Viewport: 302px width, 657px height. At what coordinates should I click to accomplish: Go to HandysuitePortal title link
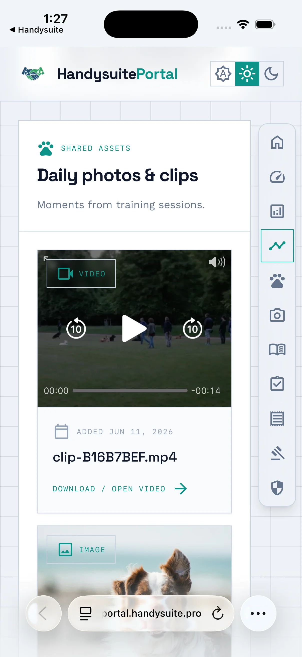point(117,74)
